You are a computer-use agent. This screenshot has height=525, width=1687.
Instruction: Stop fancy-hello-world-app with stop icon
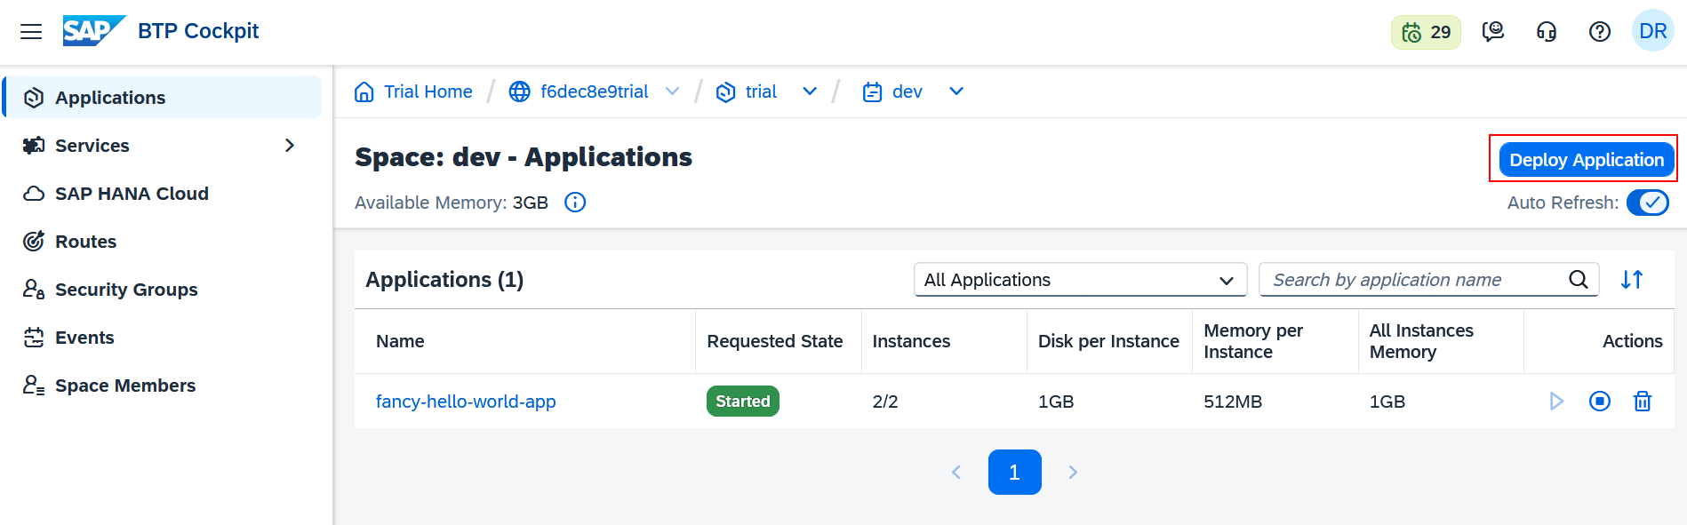(x=1600, y=402)
